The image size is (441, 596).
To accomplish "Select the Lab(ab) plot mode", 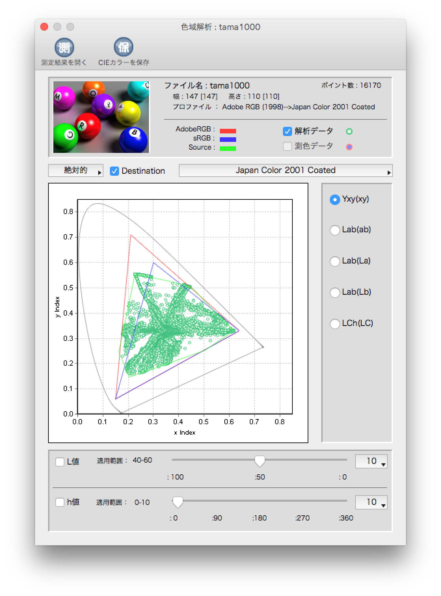I will (335, 230).
